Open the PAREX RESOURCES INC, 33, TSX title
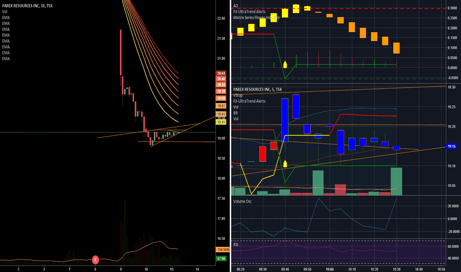 point(27,5)
